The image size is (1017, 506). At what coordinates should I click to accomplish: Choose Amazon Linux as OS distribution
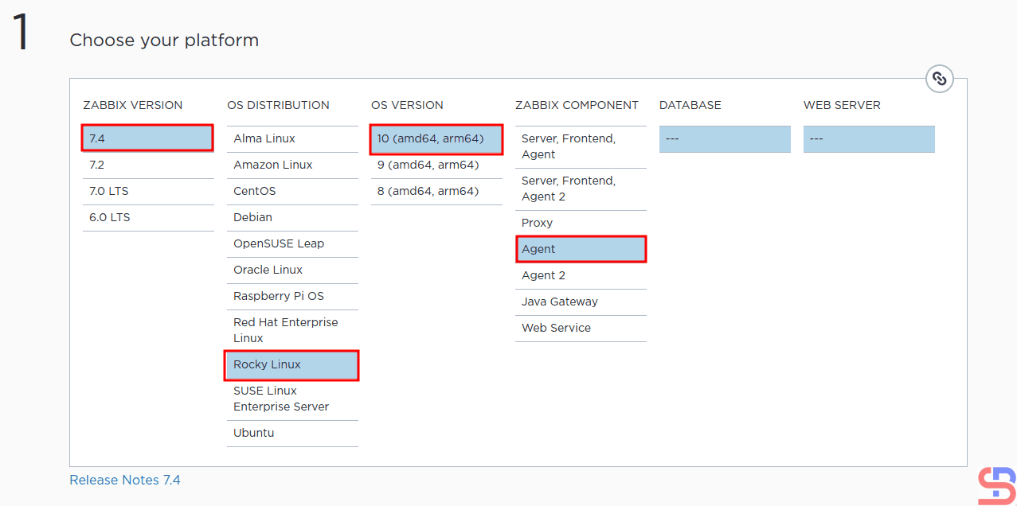coord(291,165)
